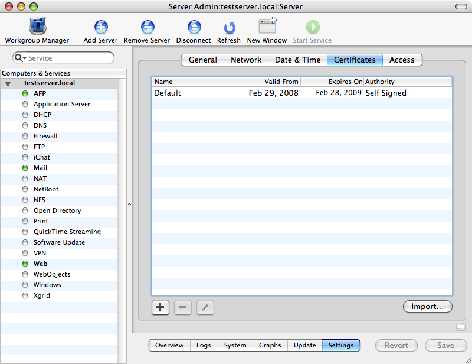This screenshot has height=364, width=472.
Task: Click the Firewall service status indicator
Action: click(25, 136)
